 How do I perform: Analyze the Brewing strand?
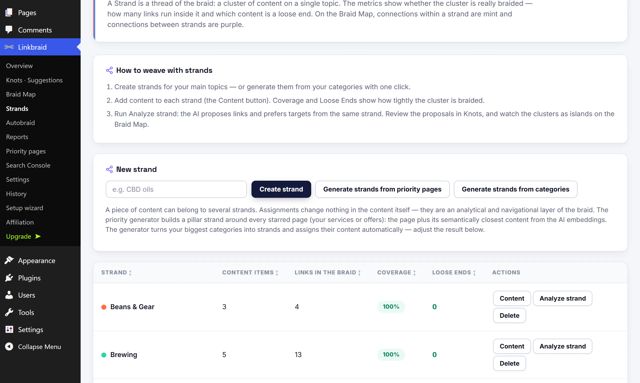pyautogui.click(x=563, y=346)
